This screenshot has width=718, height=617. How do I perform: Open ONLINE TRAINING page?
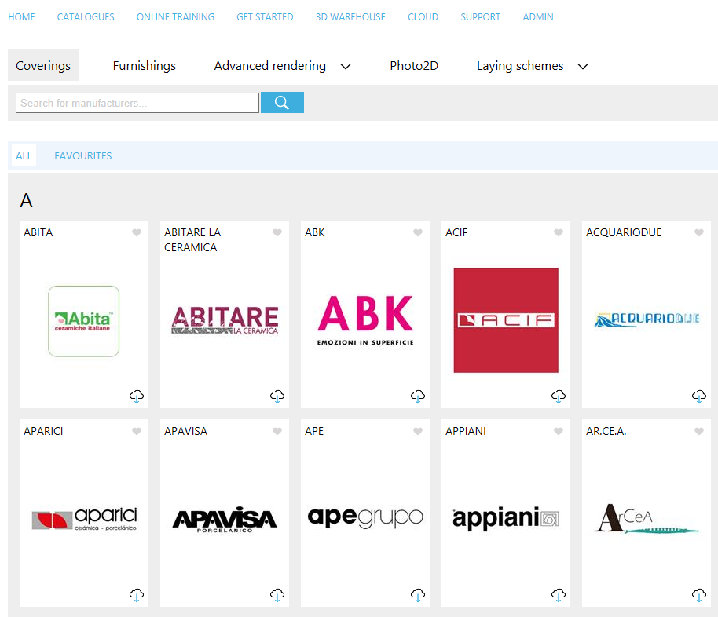(x=175, y=17)
